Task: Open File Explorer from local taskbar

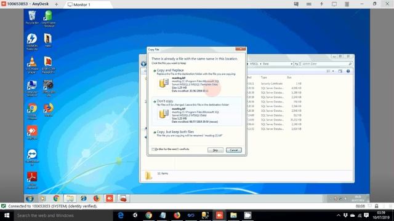Action: point(233,215)
